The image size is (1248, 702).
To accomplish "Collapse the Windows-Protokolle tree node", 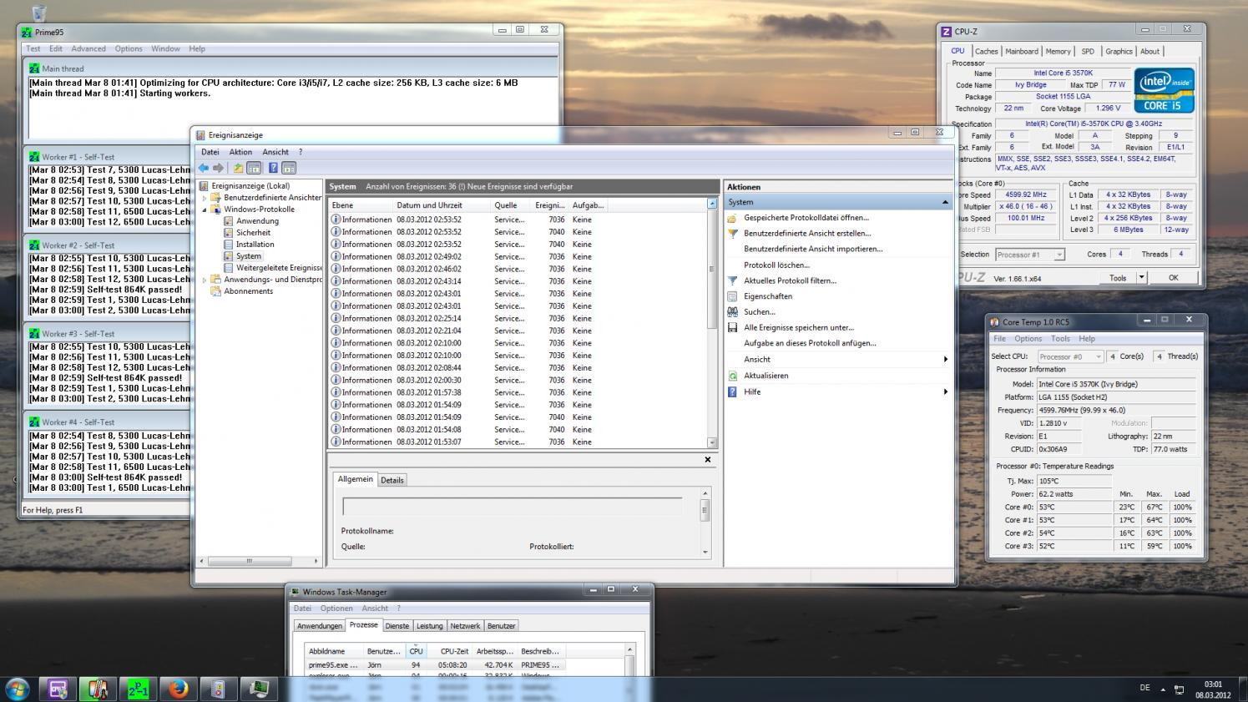I will pyautogui.click(x=205, y=210).
